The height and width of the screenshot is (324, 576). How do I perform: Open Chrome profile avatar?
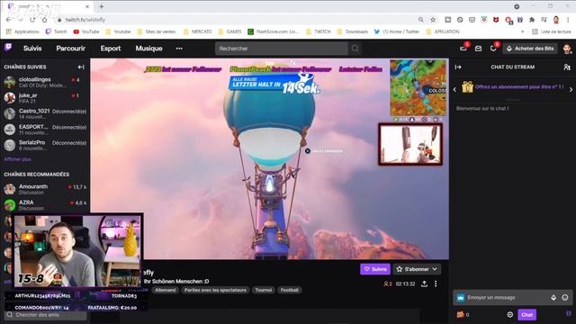[x=556, y=20]
